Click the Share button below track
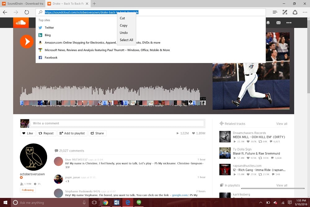Viewport: 310px width, 207px height. pos(97,133)
